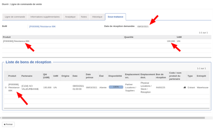Select the Notes tab
Viewport: 213px width, 129px height.
click(84, 17)
